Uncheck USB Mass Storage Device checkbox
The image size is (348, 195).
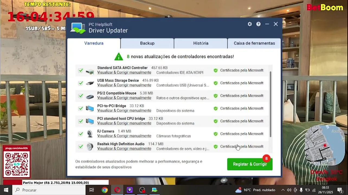pos(80,83)
